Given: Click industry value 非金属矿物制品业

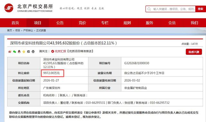Looking at the screenshot, I should pos(136,88).
